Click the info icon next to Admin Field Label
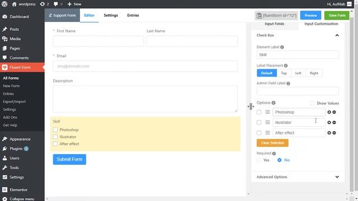Image resolution: width=358 pixels, height=201 pixels. (288, 83)
